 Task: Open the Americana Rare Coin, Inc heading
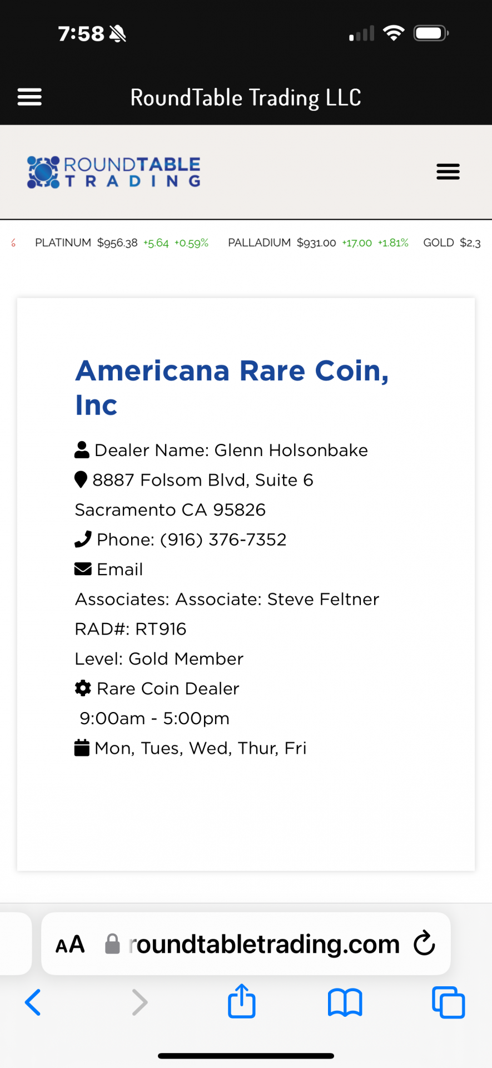coord(232,387)
